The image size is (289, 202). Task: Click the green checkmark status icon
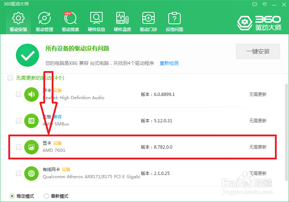coord(27,55)
